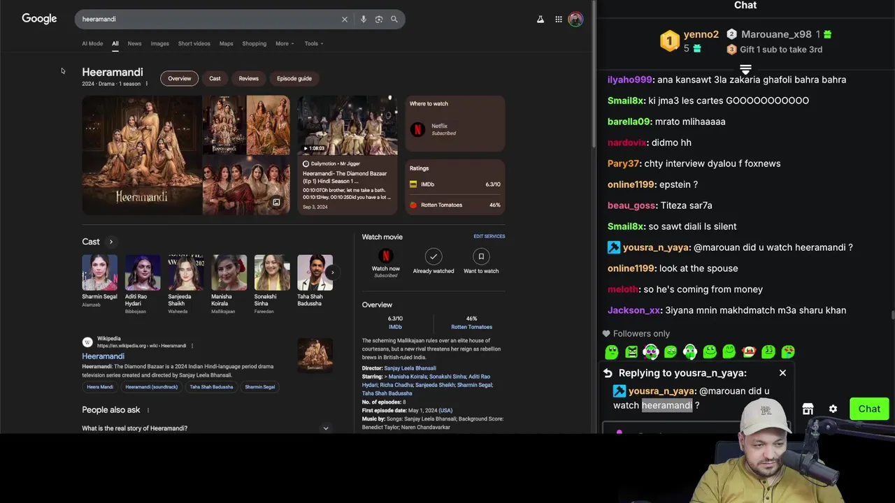Switch to AI Mode tab

(92, 43)
